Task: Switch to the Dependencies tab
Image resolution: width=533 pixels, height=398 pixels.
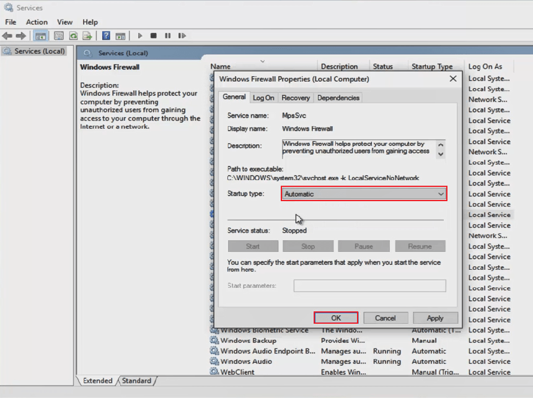Action: 338,98
